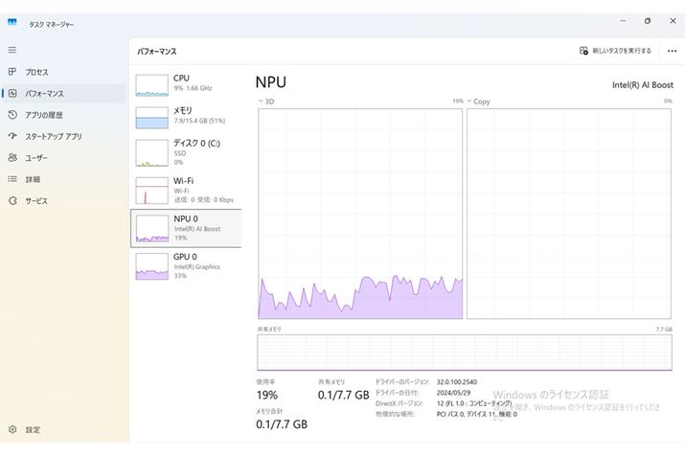This screenshot has width=685, height=457.
Task: Click the 共有メモリ usage graph
Action: click(465, 353)
